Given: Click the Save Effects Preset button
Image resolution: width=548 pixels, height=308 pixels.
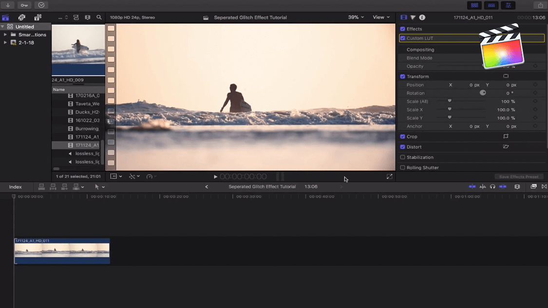Looking at the screenshot, I should pyautogui.click(x=519, y=177).
